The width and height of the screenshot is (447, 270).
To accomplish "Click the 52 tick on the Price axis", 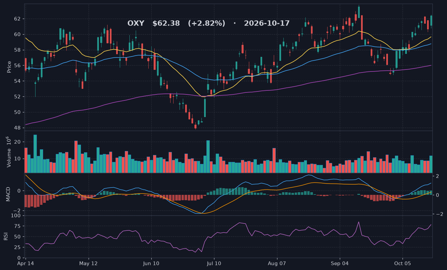I will coord(18,97).
